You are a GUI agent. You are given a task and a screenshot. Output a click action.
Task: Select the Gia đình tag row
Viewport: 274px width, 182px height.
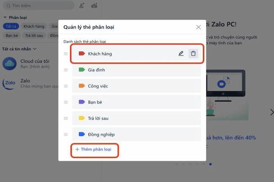coord(137,70)
